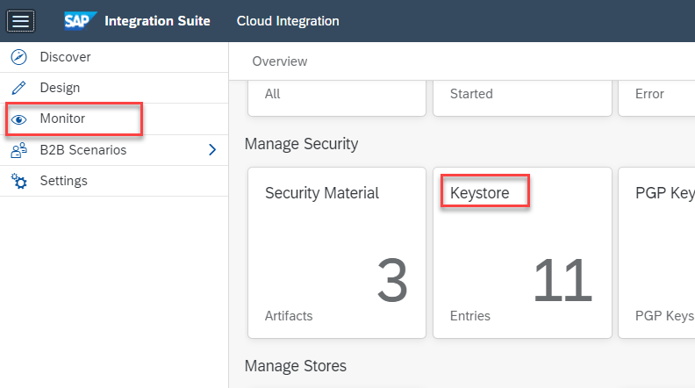Image resolution: width=695 pixels, height=388 pixels.
Task: Click the SAP logo
Action: tap(80, 20)
